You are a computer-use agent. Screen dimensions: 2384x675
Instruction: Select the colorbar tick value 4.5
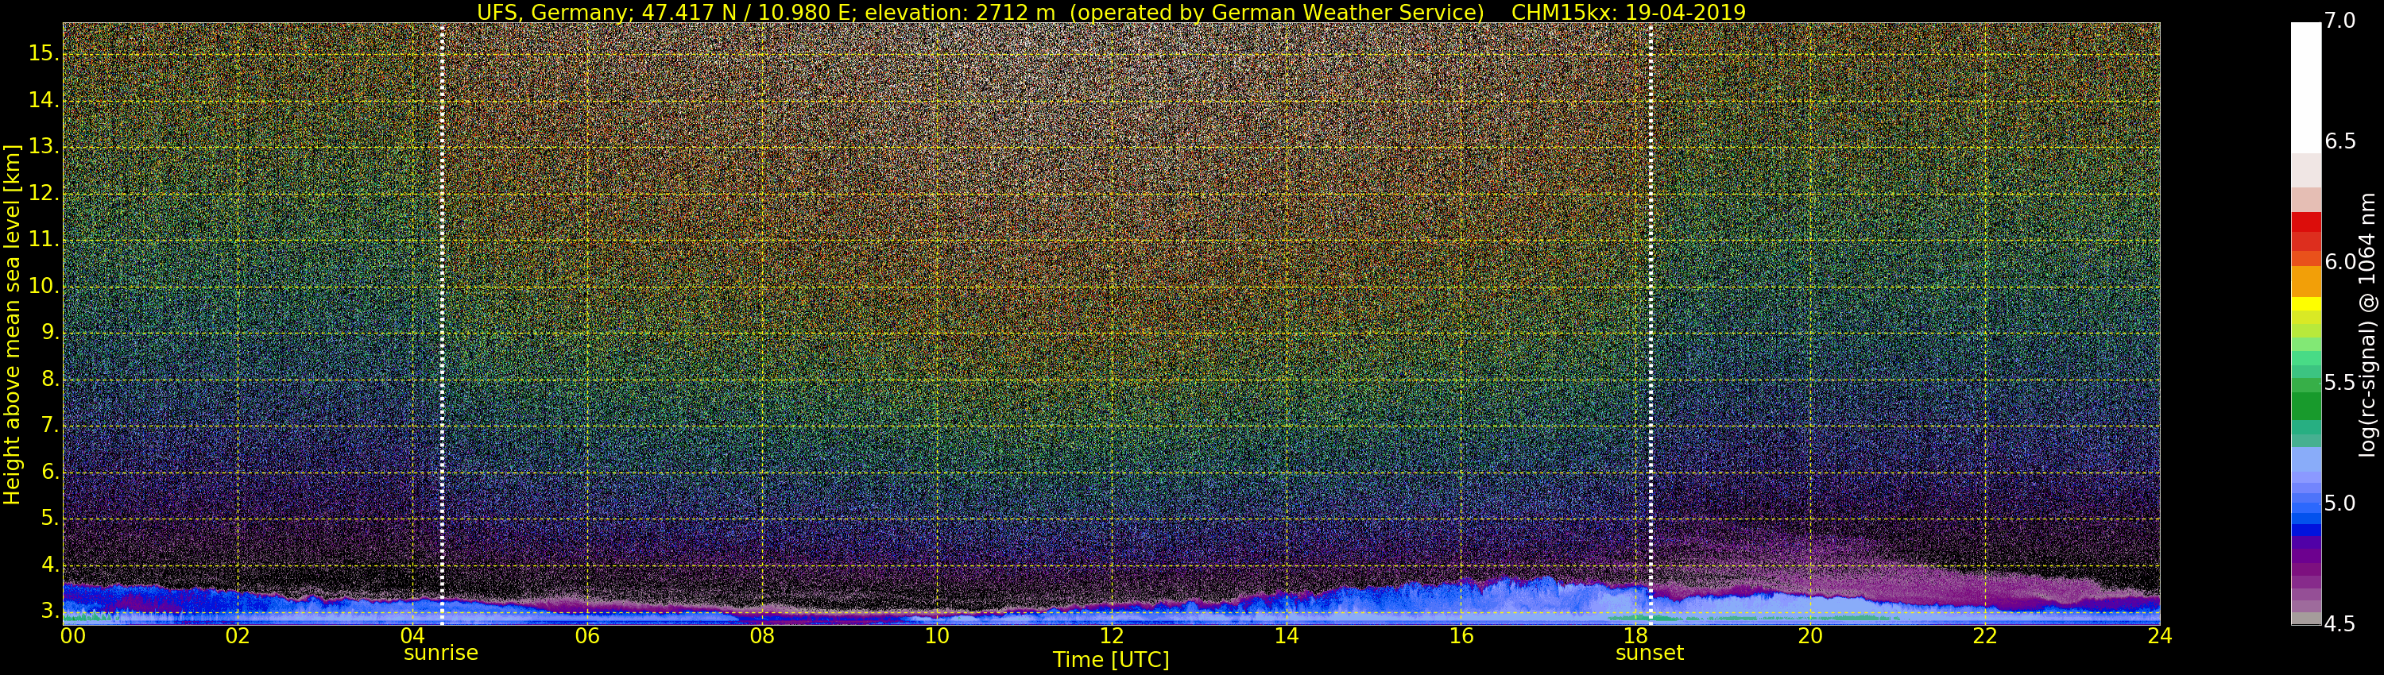coord(2341,624)
